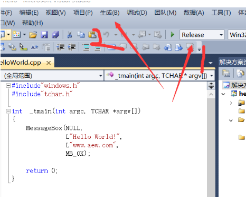This screenshot has width=246, height=201.
Task: Click the editor scrollbar up arrow
Action: coord(211,95)
